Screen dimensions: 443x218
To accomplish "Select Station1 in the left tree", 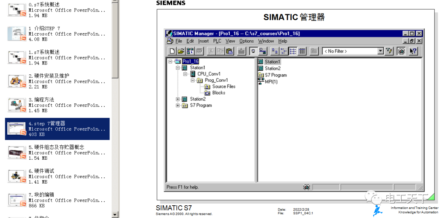I will click(x=197, y=68).
